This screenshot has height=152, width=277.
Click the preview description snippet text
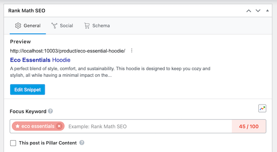point(110,72)
